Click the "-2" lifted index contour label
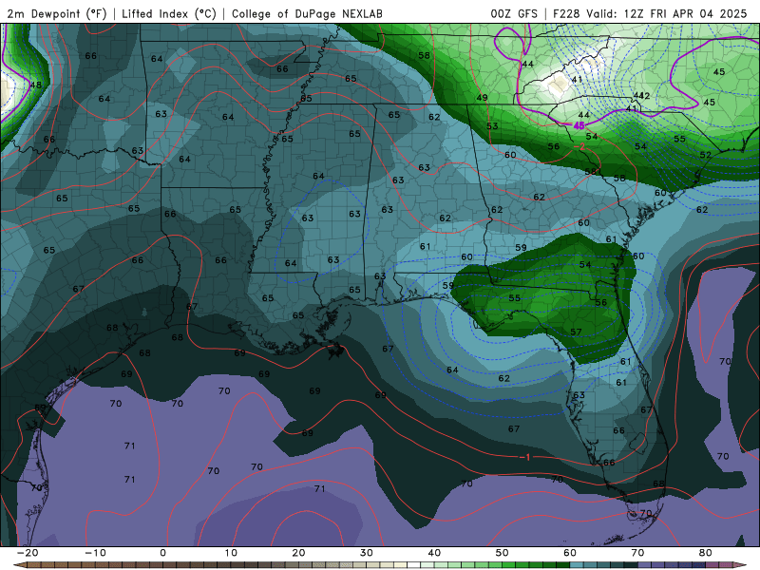Image resolution: width=760 pixels, height=570 pixels. point(579,146)
